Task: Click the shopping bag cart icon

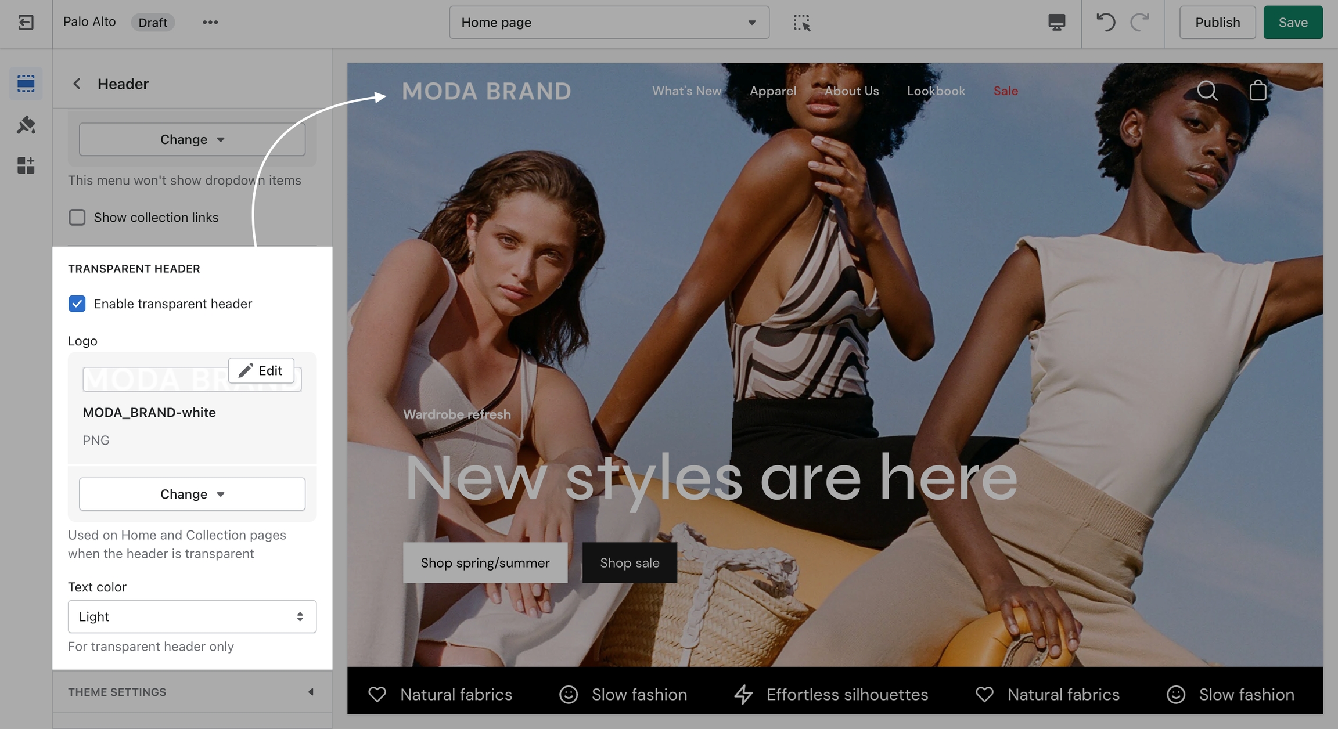Action: [1258, 91]
